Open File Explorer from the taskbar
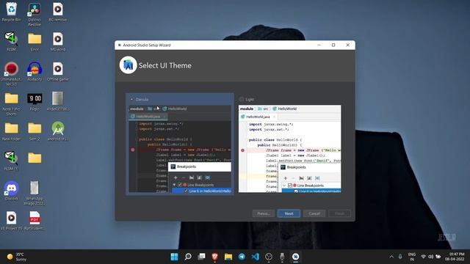 [x=228, y=257]
